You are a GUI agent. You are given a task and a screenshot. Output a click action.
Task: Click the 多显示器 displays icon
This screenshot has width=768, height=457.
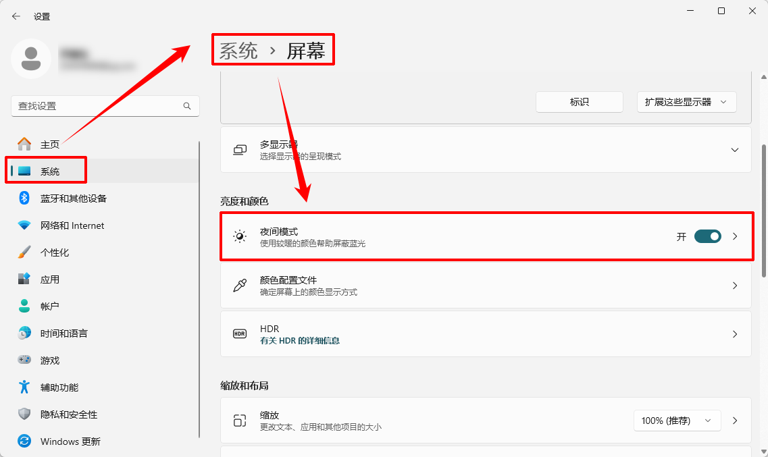(240, 150)
